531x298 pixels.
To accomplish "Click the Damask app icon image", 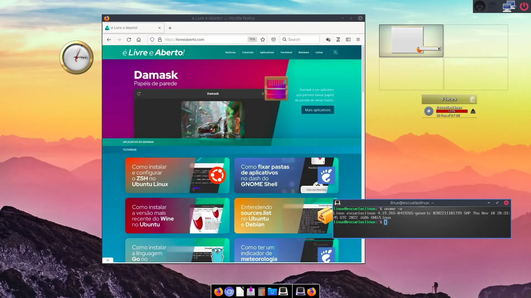I will 276,88.
